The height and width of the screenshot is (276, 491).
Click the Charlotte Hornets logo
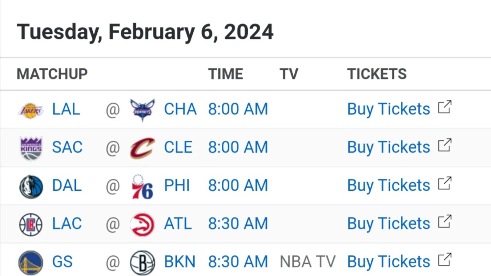coord(142,110)
